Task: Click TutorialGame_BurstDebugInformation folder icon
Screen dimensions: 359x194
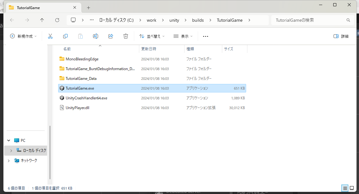Action: (x=62, y=69)
